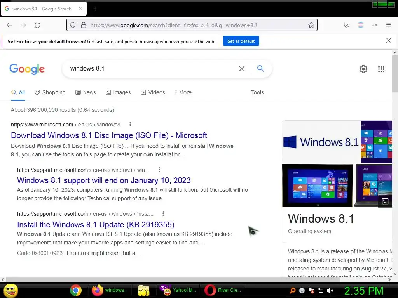Image resolution: width=398 pixels, height=298 pixels.
Task: Switch to the Shopping results tab
Action: [x=50, y=92]
